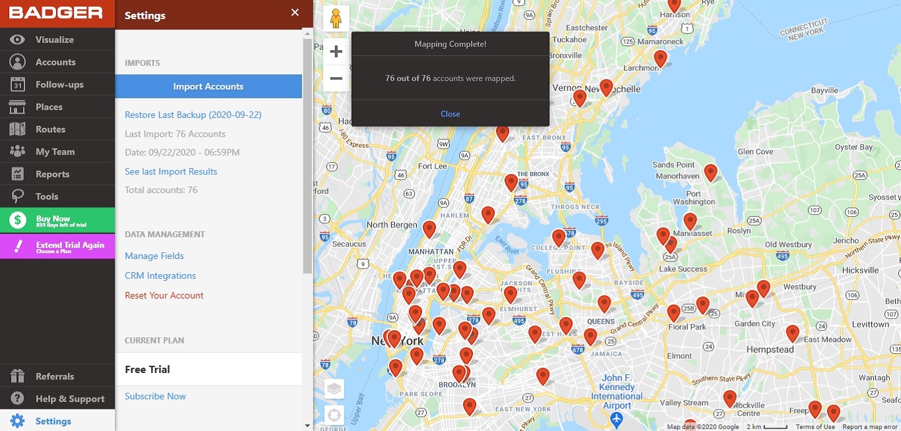901x431 pixels.
Task: Click Restore Last Backup (2020-09-22) link
Action: pyautogui.click(x=193, y=115)
